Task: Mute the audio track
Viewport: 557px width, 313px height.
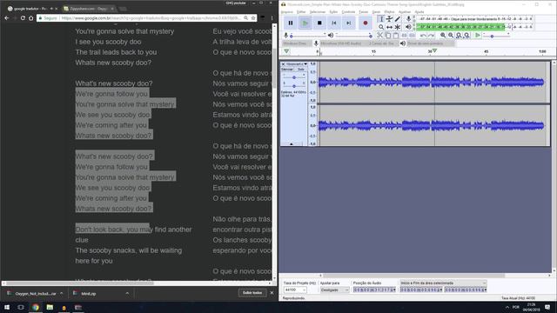Action: 287,70
